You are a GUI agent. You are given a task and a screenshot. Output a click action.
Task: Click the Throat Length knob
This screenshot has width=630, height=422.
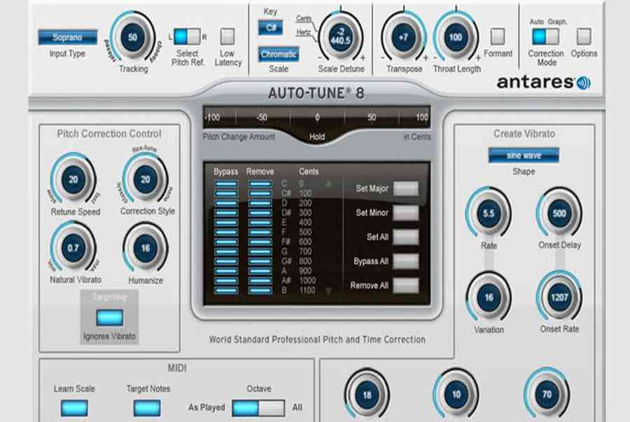coord(455,37)
